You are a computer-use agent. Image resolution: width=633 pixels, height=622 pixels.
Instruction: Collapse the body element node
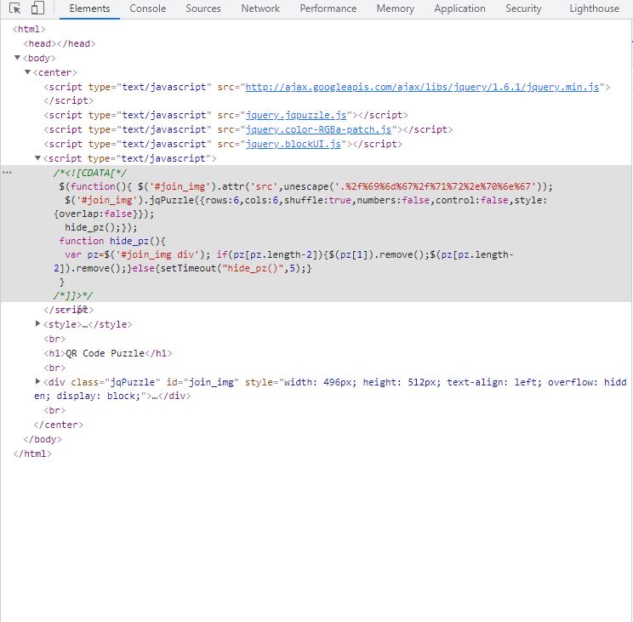pyautogui.click(x=17, y=58)
